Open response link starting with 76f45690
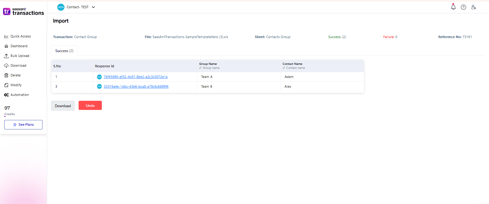The height and width of the screenshot is (204, 489). 135,77
